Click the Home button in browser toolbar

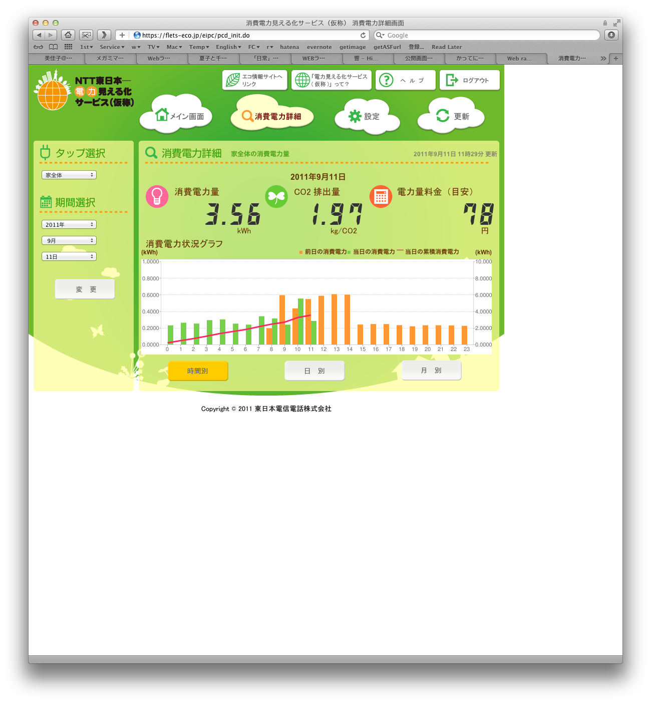click(x=68, y=35)
